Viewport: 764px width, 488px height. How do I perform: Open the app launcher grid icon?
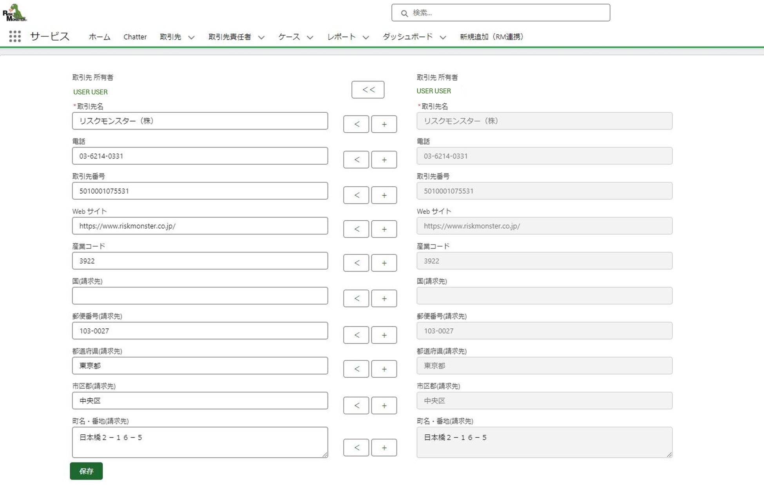tap(15, 36)
